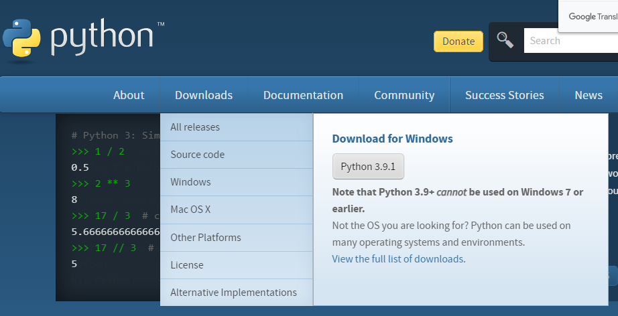Click the '0.5' output in code sample
Viewport: 618px width, 316px height.
click(80, 167)
